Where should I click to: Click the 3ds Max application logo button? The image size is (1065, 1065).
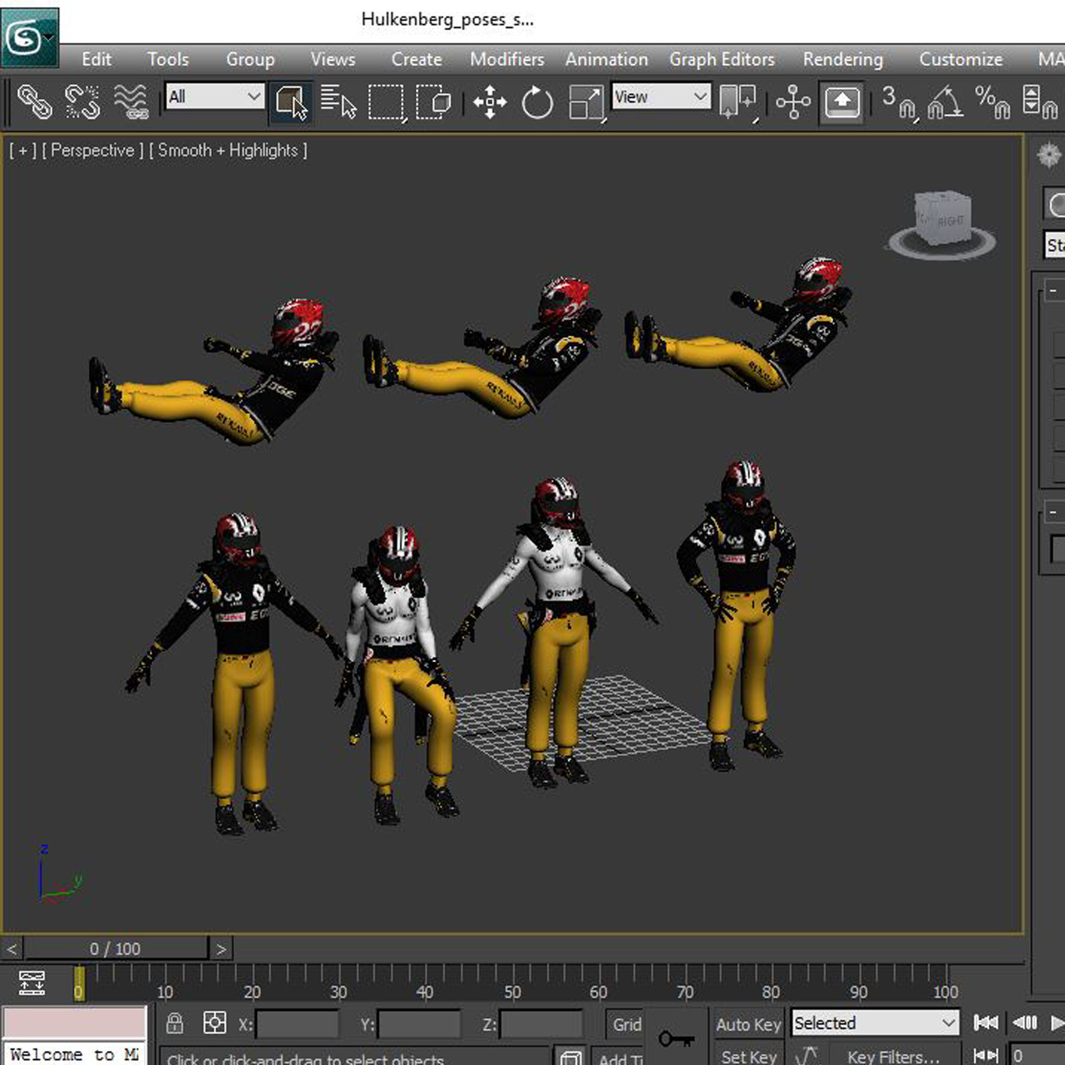pyautogui.click(x=29, y=37)
